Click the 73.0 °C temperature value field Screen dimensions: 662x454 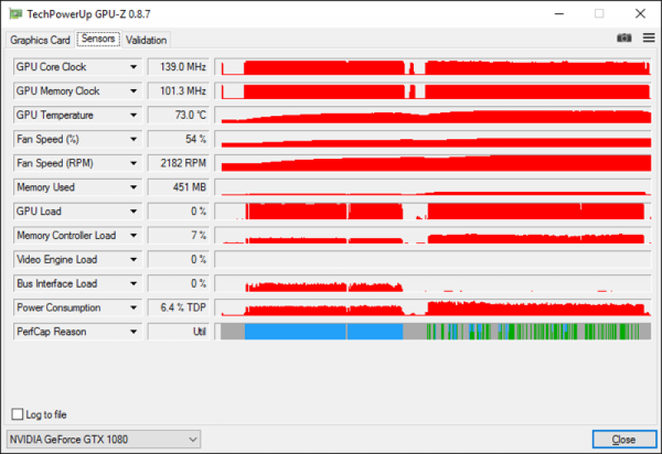tap(179, 115)
